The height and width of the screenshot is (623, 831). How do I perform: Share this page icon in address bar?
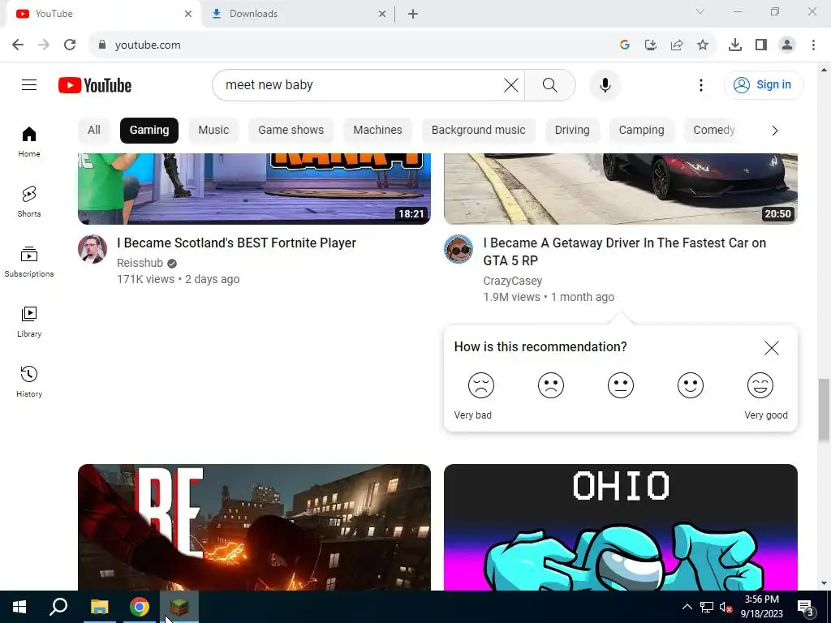(x=677, y=45)
